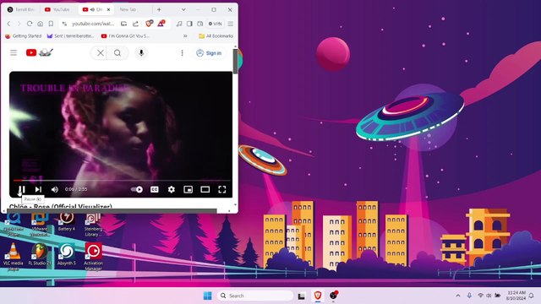Switch to miniplayer mode

click(x=188, y=189)
